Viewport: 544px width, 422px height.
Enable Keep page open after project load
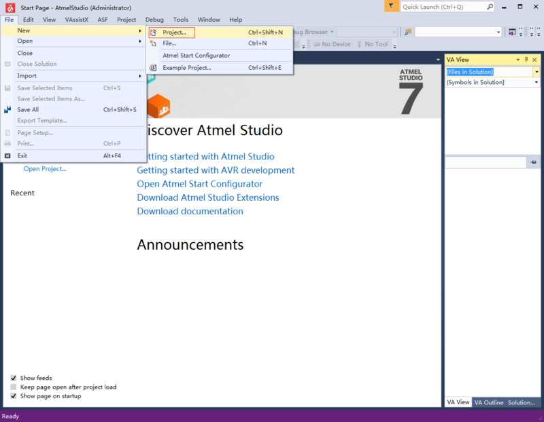[14, 387]
